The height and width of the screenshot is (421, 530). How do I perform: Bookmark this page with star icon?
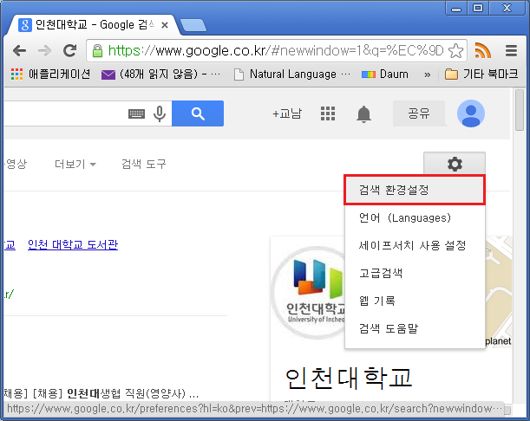(x=455, y=51)
